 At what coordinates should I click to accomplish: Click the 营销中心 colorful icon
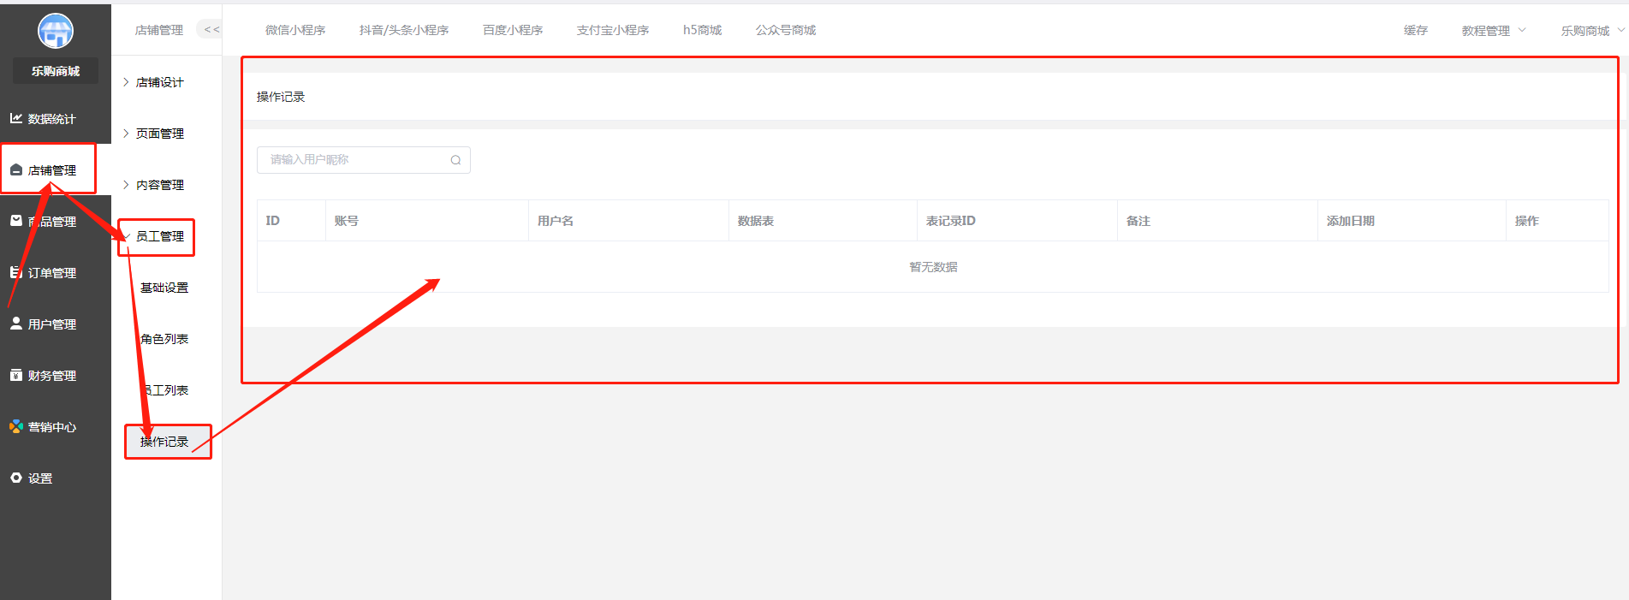(16, 426)
